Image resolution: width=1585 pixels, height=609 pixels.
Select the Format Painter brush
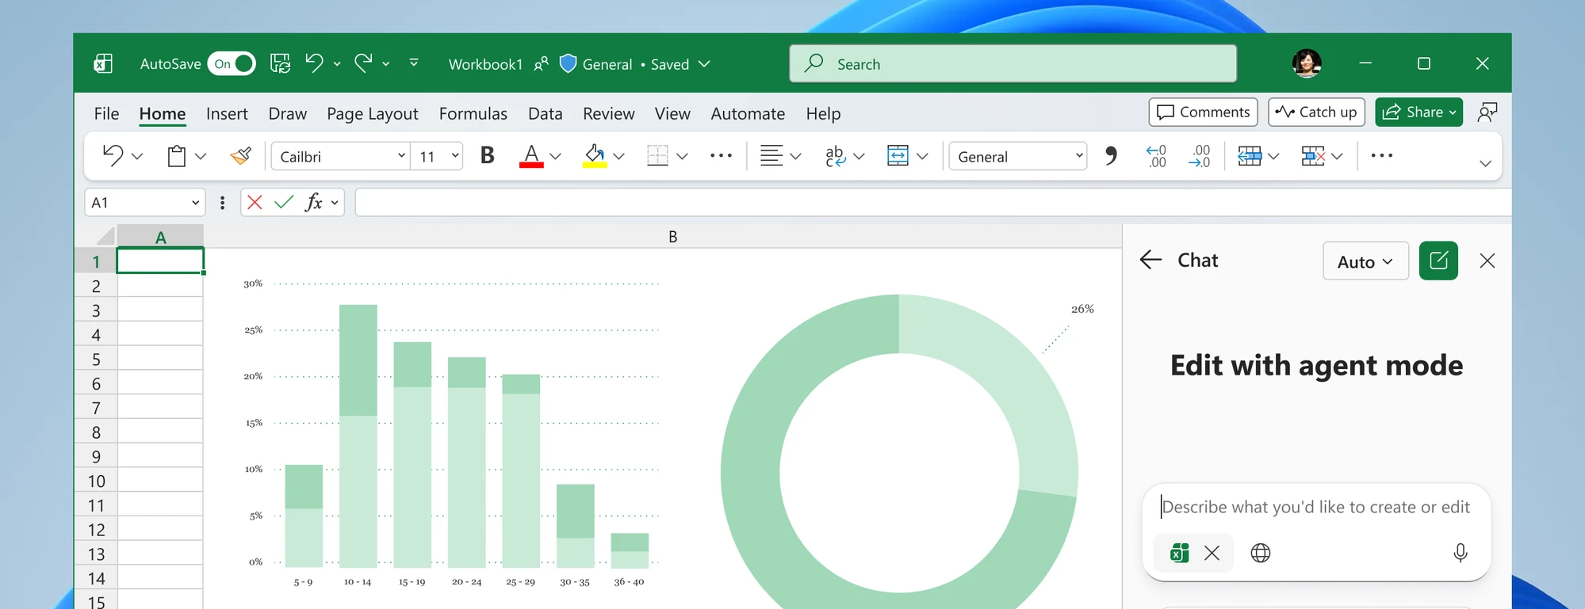tap(241, 156)
